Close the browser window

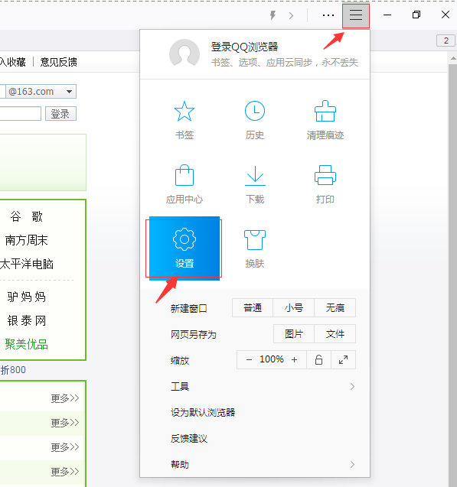(446, 15)
